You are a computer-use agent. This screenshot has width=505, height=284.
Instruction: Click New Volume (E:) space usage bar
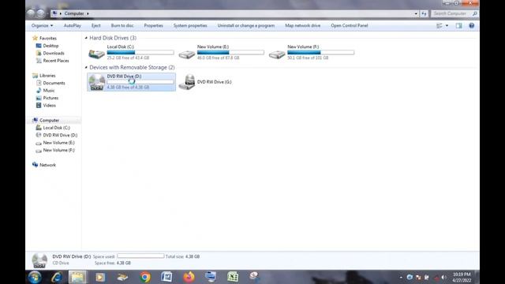tap(230, 52)
